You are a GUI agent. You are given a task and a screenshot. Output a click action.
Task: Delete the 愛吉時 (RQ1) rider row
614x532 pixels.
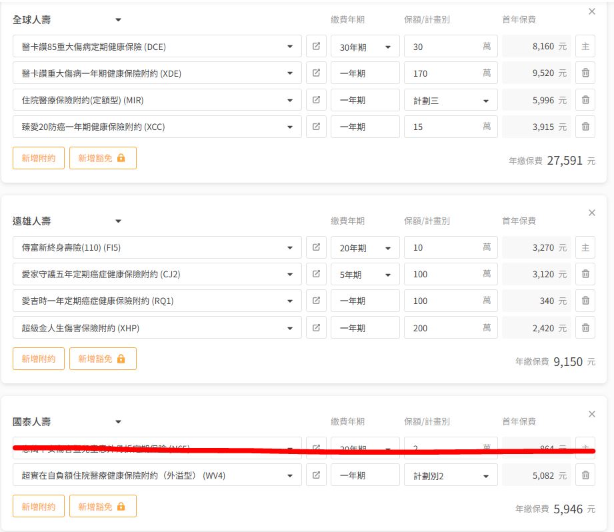pos(585,300)
